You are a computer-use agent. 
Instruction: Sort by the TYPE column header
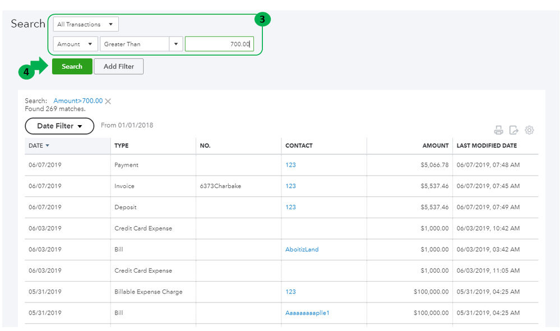pyautogui.click(x=122, y=146)
